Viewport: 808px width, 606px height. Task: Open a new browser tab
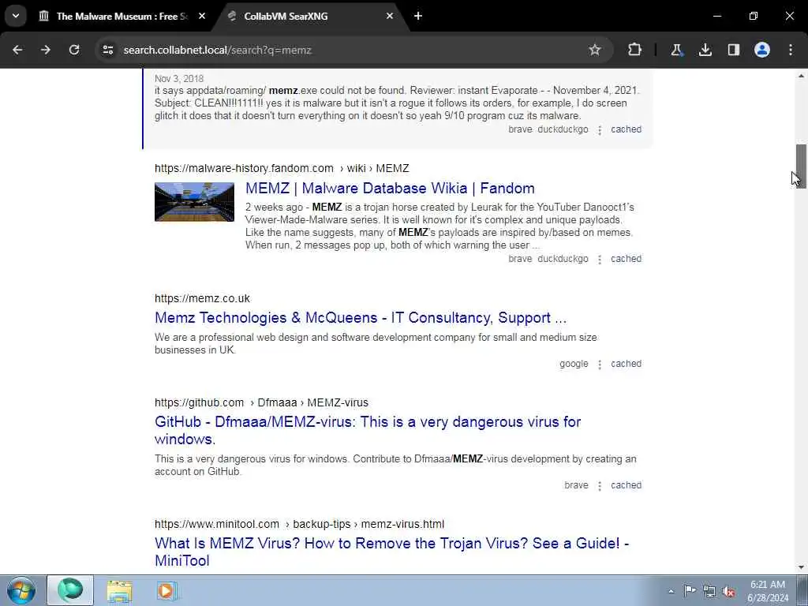tap(418, 16)
